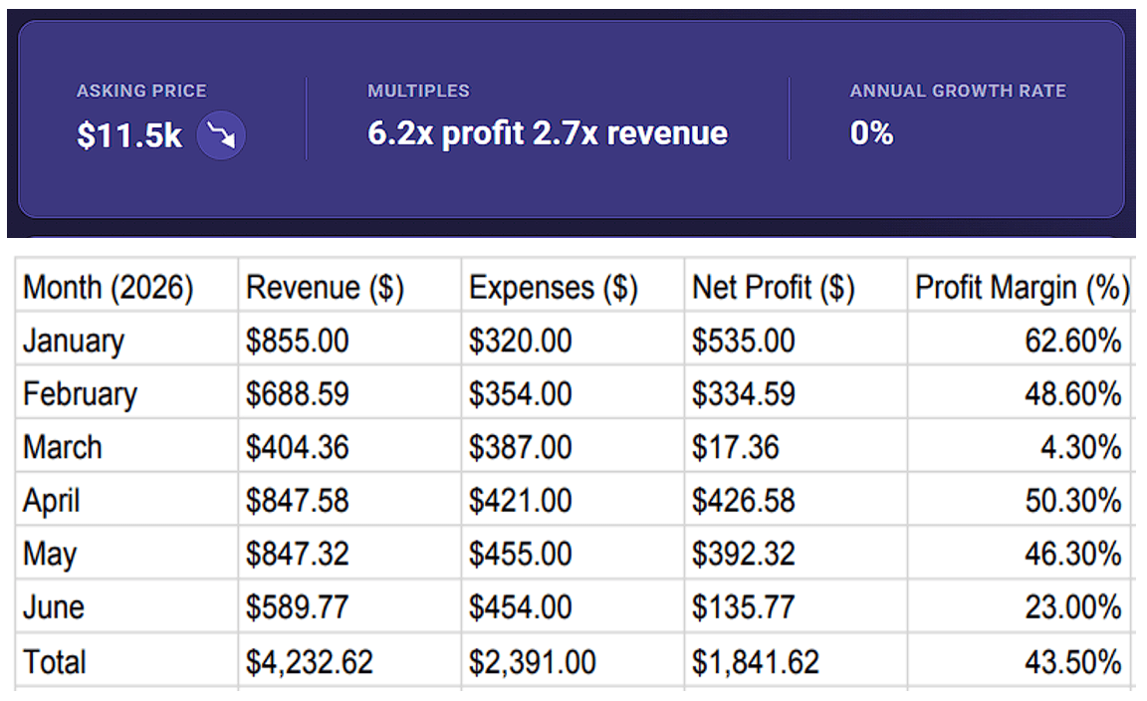
Task: Click the Month (2026) column header
Action: coord(127,286)
